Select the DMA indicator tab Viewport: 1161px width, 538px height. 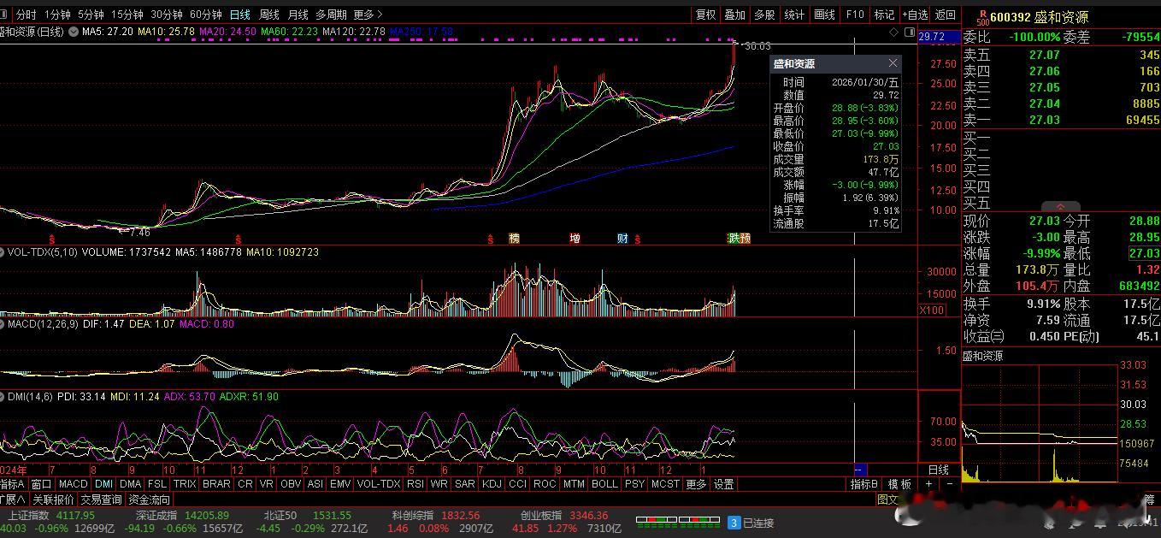coord(130,484)
